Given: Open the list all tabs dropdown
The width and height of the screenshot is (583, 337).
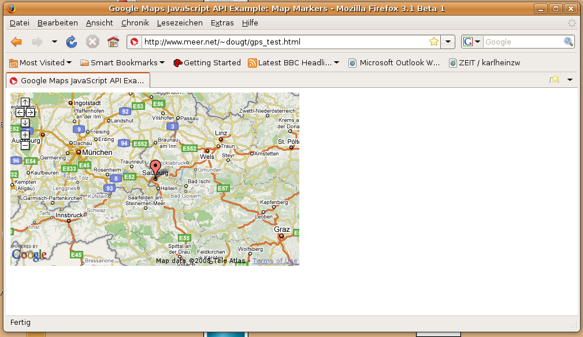Looking at the screenshot, I should click(570, 80).
